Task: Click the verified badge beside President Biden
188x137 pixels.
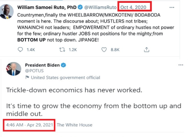Action: pos(64,65)
